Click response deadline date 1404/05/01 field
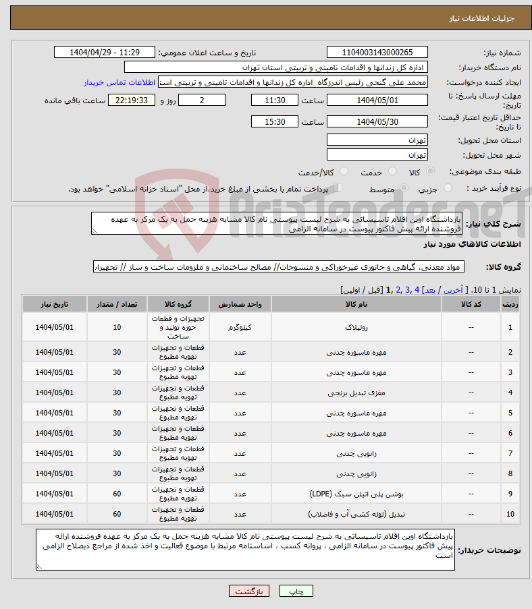The width and height of the screenshot is (532, 609). 377,100
